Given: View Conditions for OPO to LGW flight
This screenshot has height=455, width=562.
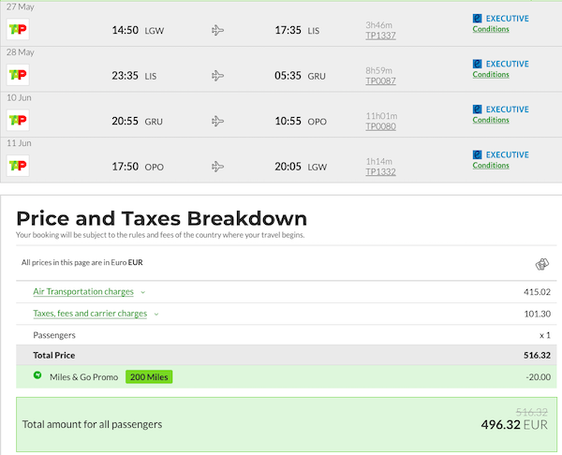Looking at the screenshot, I should click(491, 166).
